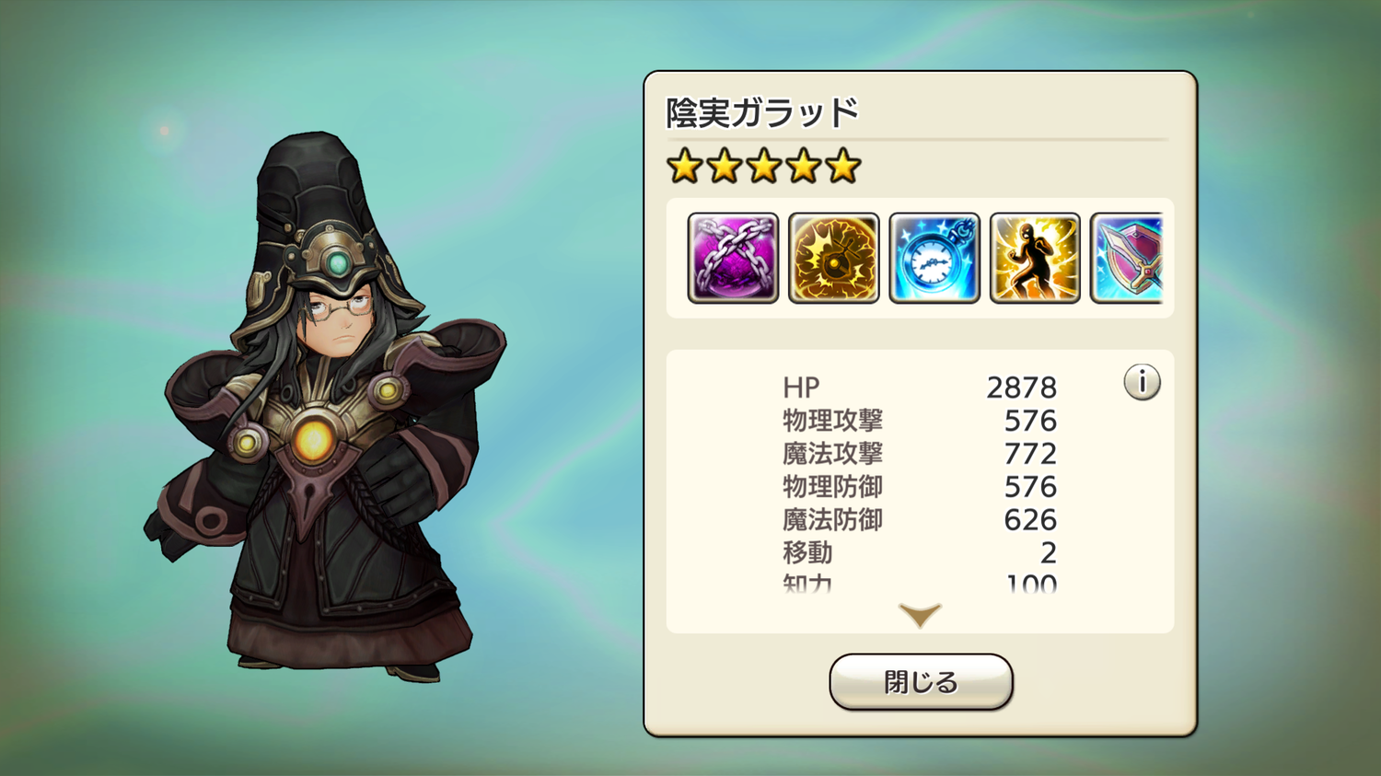This screenshot has height=776, width=1381.
Task: Tap the 物理攻撃 576 stat row
Action: tap(920, 421)
